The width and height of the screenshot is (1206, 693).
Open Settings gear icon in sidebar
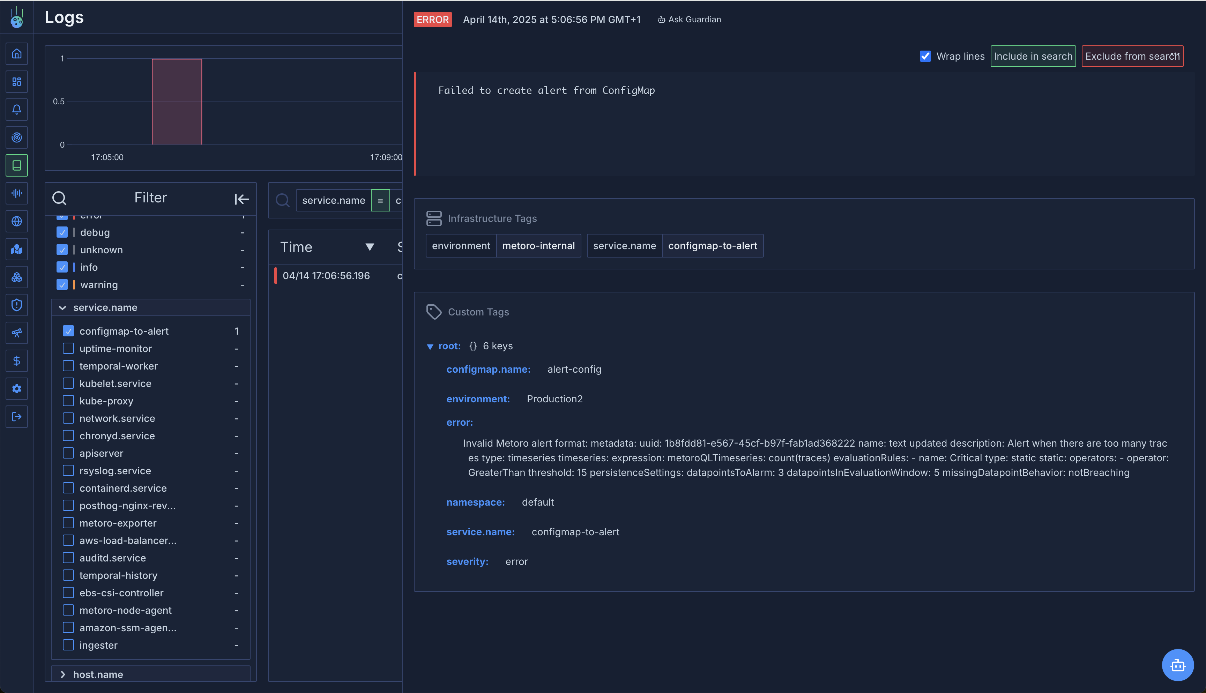17,389
